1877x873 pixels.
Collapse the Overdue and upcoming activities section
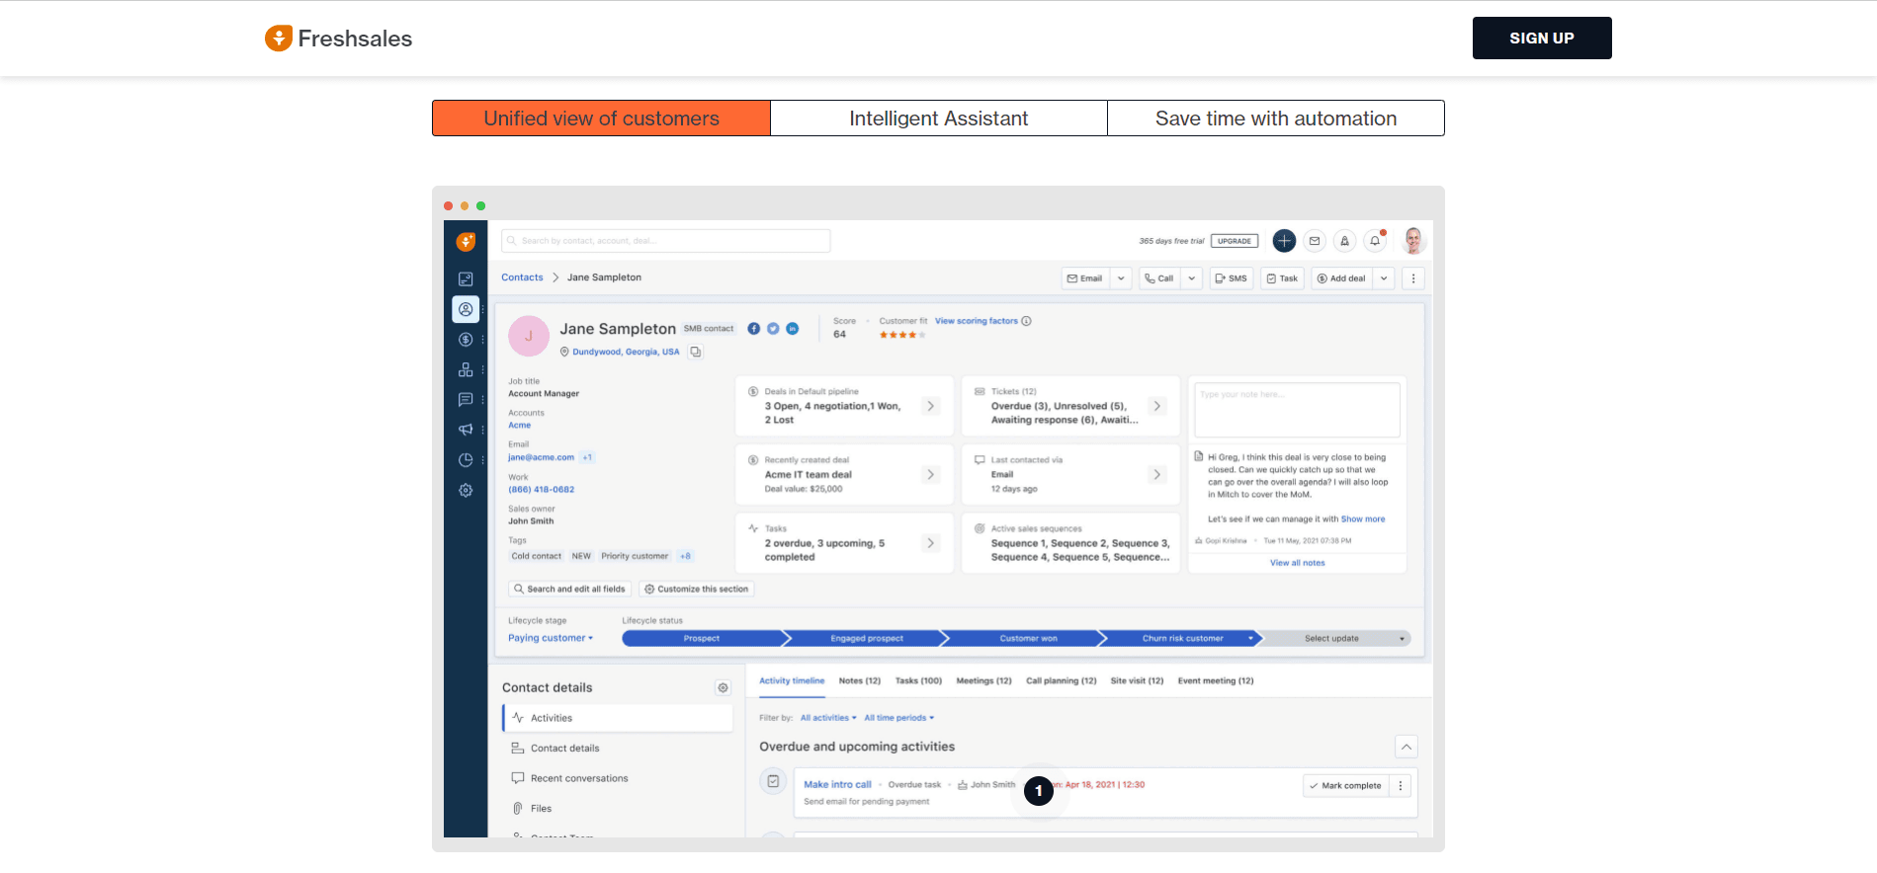1407,747
